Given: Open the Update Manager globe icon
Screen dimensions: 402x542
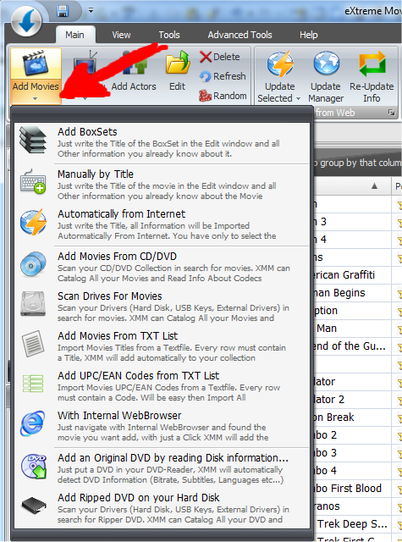Looking at the screenshot, I should pos(326,64).
